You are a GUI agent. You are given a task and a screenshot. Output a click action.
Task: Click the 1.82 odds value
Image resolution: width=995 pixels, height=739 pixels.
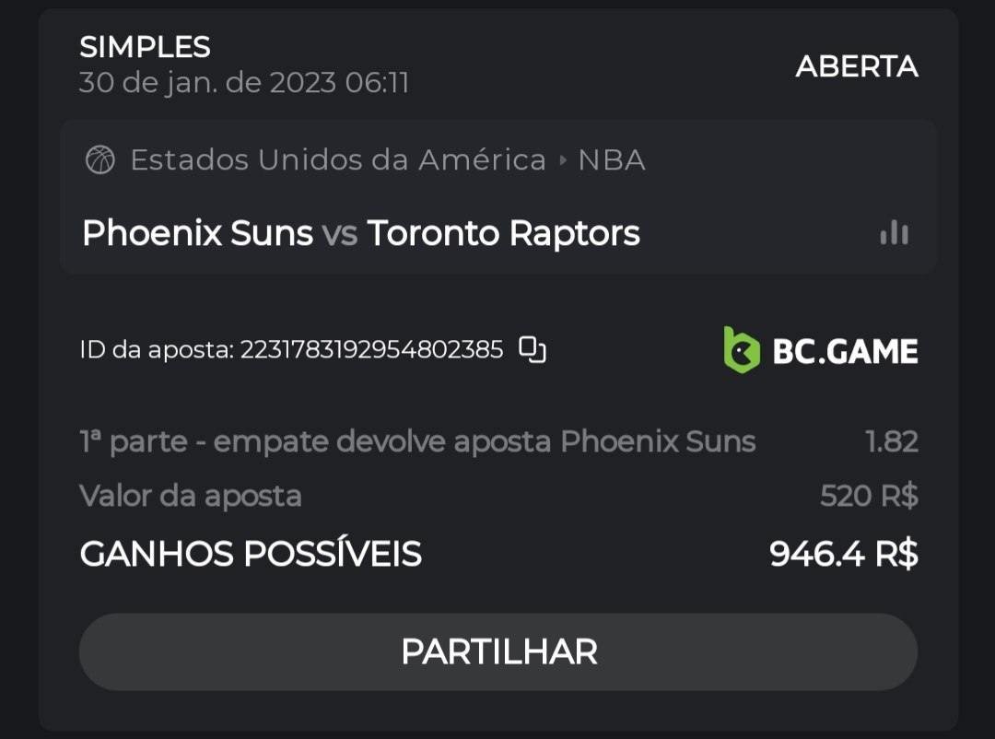click(x=892, y=441)
